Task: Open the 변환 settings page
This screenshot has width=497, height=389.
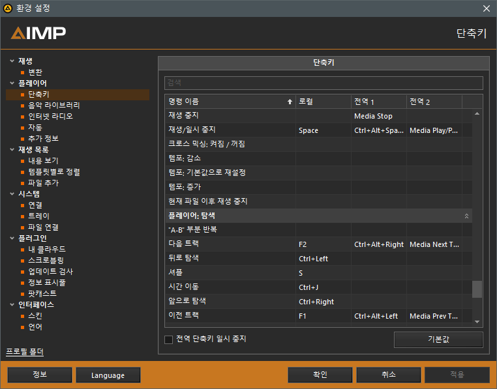Action: click(x=35, y=72)
